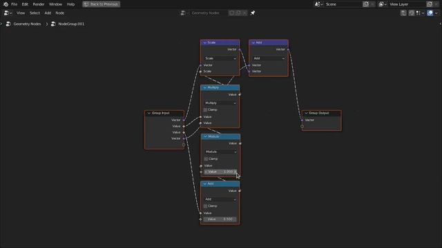Open the Select menu in node editor
Viewport: 442px width, 248px height.
pyautogui.click(x=35, y=13)
